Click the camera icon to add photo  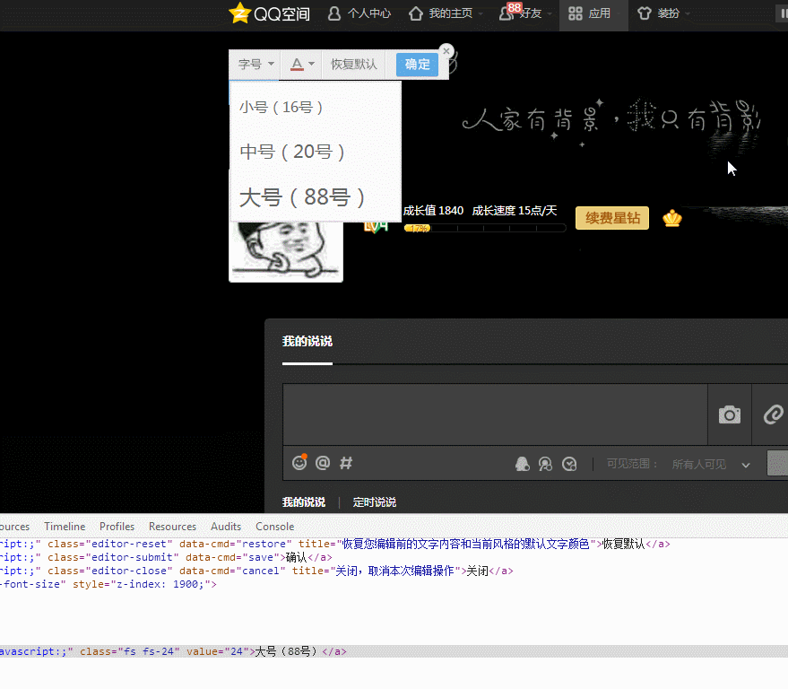click(x=730, y=414)
